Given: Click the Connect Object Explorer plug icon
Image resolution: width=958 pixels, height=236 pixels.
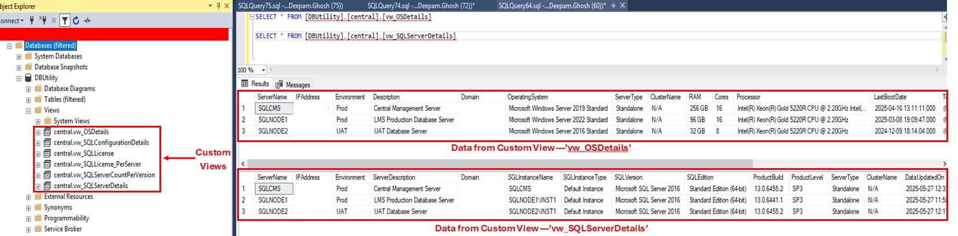Looking at the screenshot, I should click(x=32, y=20).
